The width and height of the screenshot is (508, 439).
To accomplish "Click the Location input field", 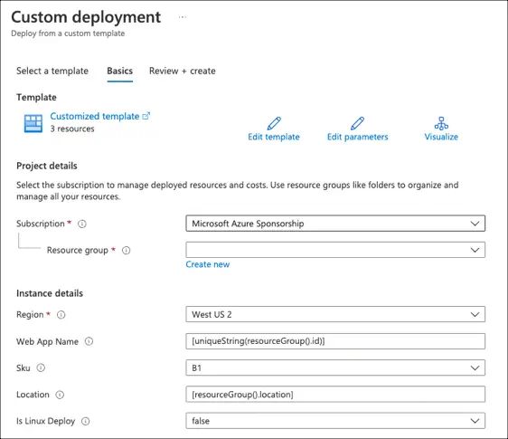I will [x=335, y=395].
